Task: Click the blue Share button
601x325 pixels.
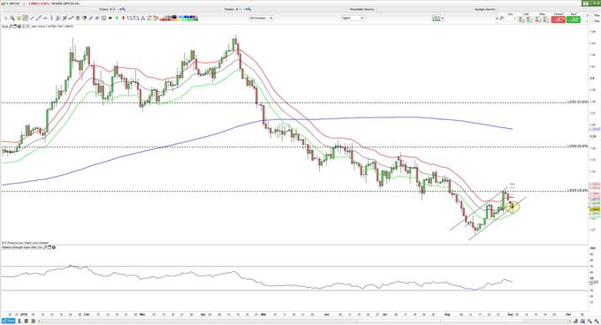Action: [8, 321]
